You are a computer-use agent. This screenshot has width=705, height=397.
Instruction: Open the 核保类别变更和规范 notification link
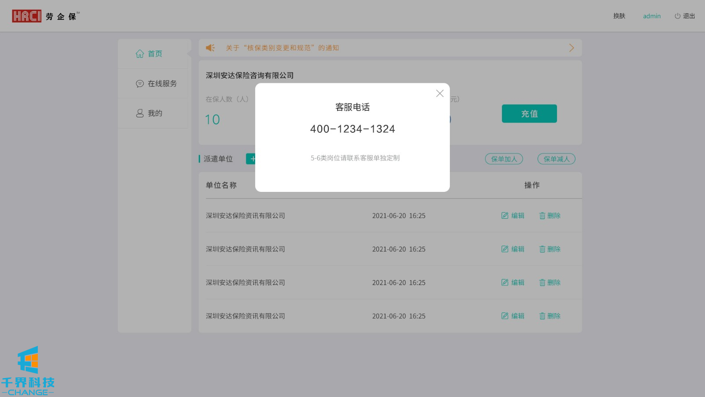pyautogui.click(x=282, y=48)
